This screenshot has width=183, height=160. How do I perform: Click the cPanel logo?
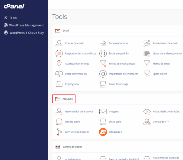click(14, 6)
